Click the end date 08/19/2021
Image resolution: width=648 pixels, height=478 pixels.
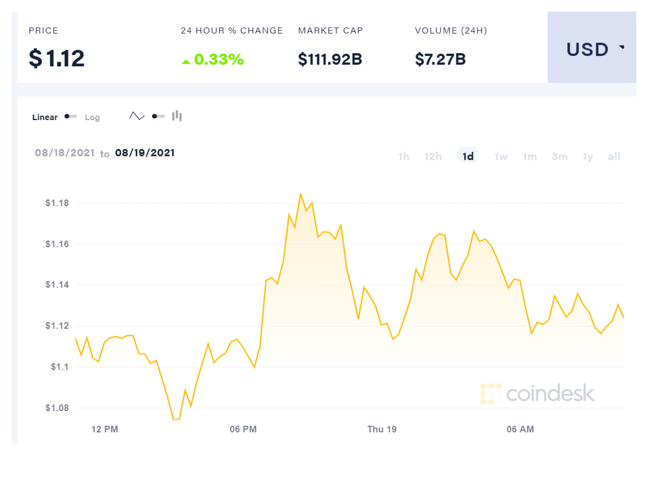(145, 153)
